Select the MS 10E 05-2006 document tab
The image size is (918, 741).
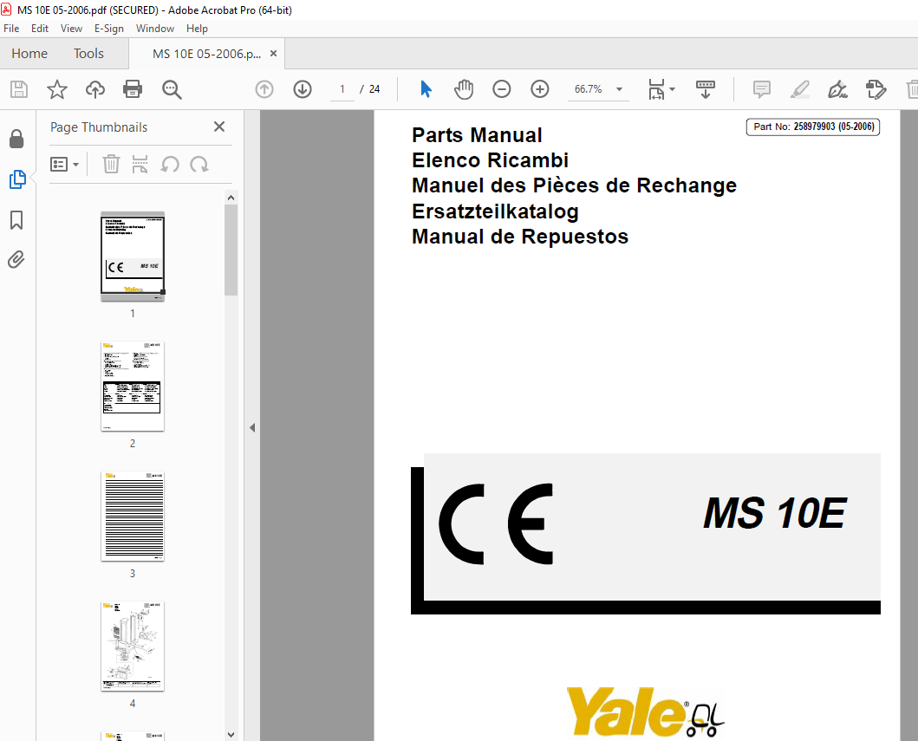click(206, 54)
